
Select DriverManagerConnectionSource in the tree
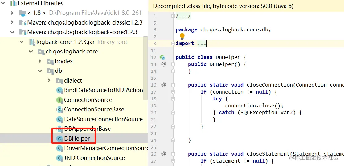pos(106,148)
